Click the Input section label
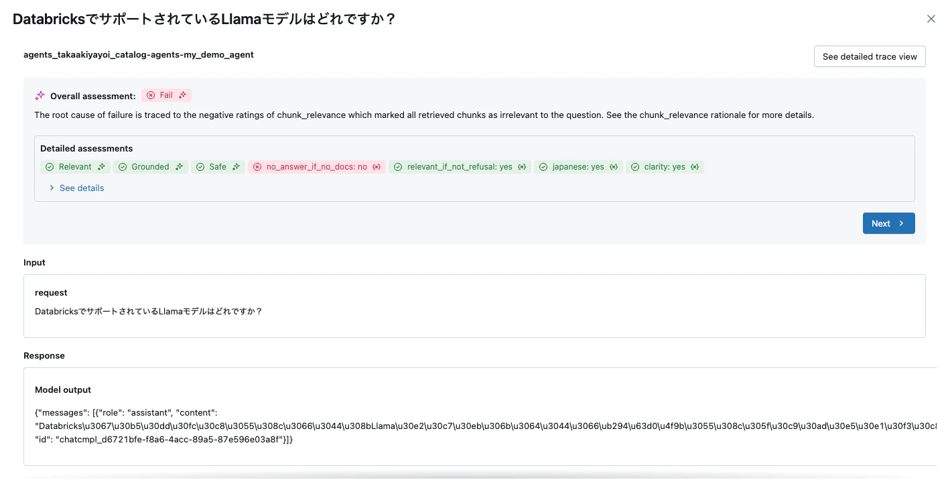The height and width of the screenshot is (486, 948). tap(35, 262)
